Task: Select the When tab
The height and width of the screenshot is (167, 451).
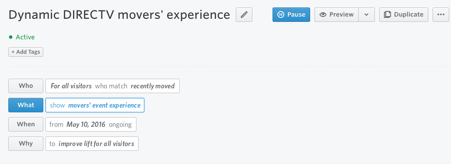Action: [26, 125]
